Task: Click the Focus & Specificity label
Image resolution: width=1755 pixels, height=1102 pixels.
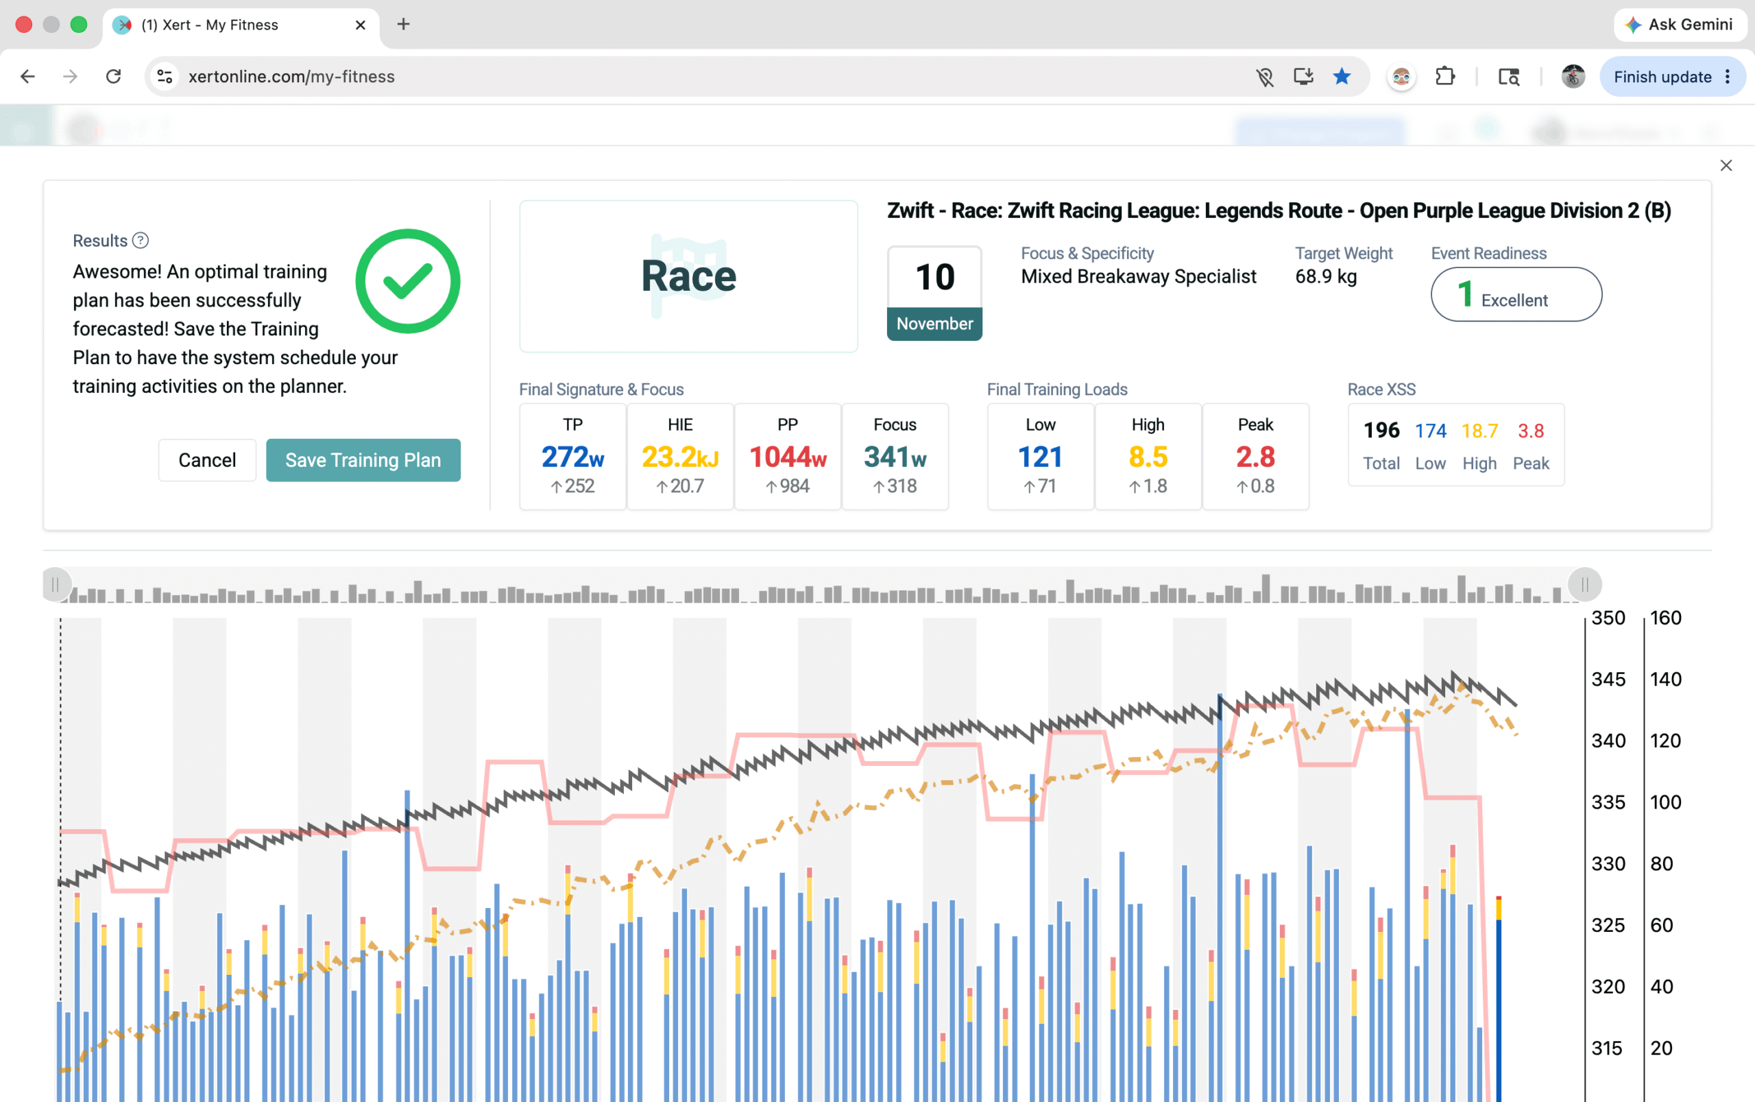Action: [1087, 253]
